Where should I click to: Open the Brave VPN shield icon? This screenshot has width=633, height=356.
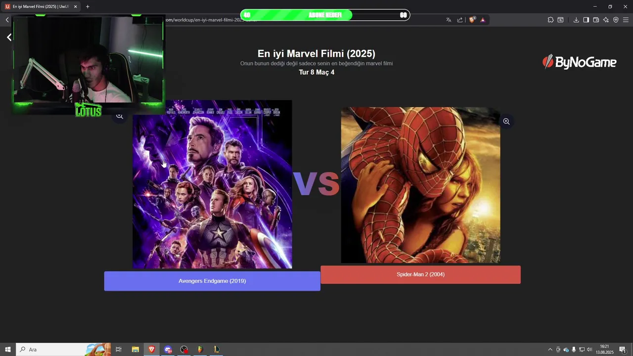click(x=616, y=20)
